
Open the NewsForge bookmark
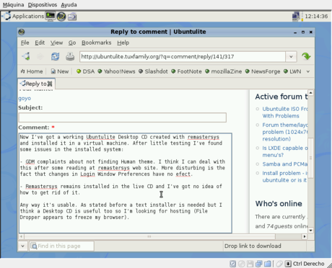(263, 71)
